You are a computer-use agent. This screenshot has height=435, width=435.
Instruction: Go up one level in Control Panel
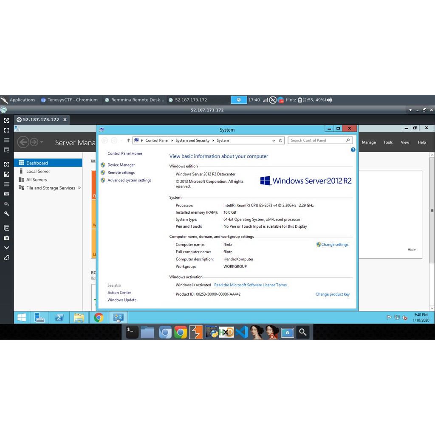tap(128, 140)
